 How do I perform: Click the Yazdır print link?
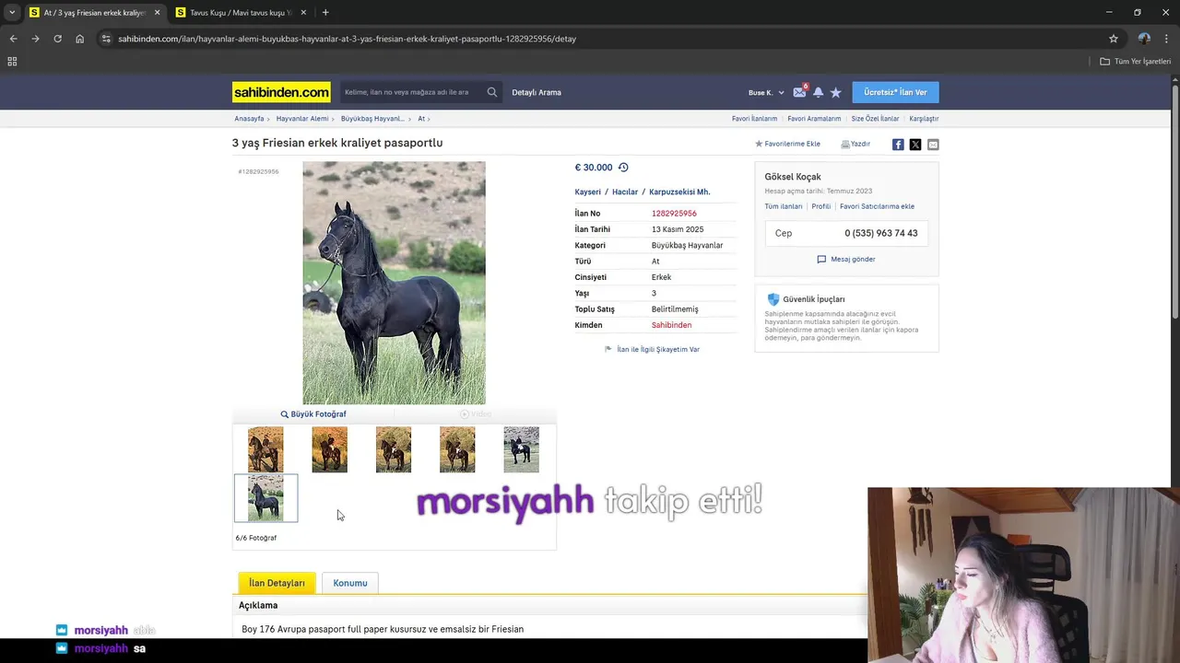tap(855, 144)
